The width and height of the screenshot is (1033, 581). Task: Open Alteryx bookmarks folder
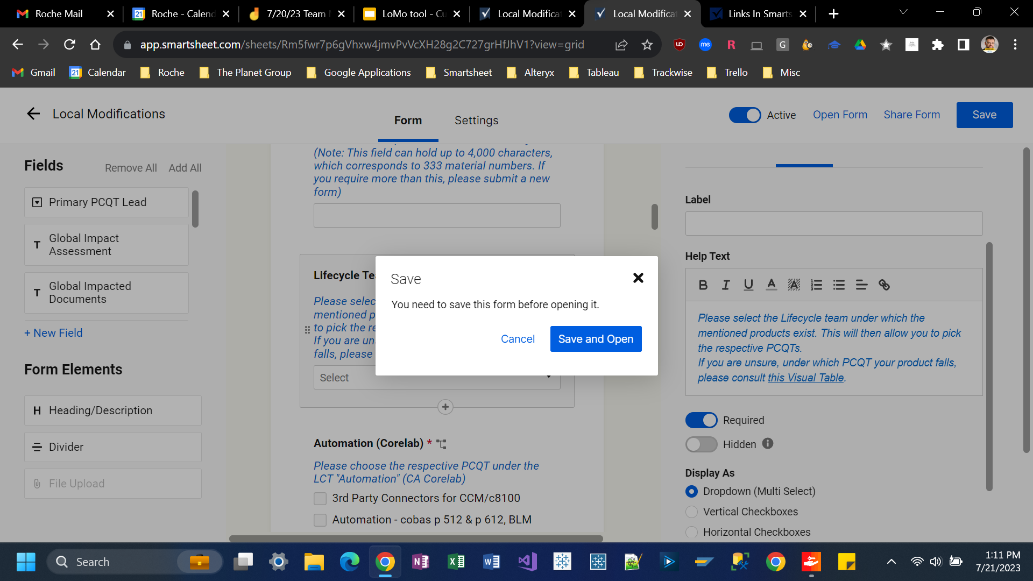click(530, 73)
